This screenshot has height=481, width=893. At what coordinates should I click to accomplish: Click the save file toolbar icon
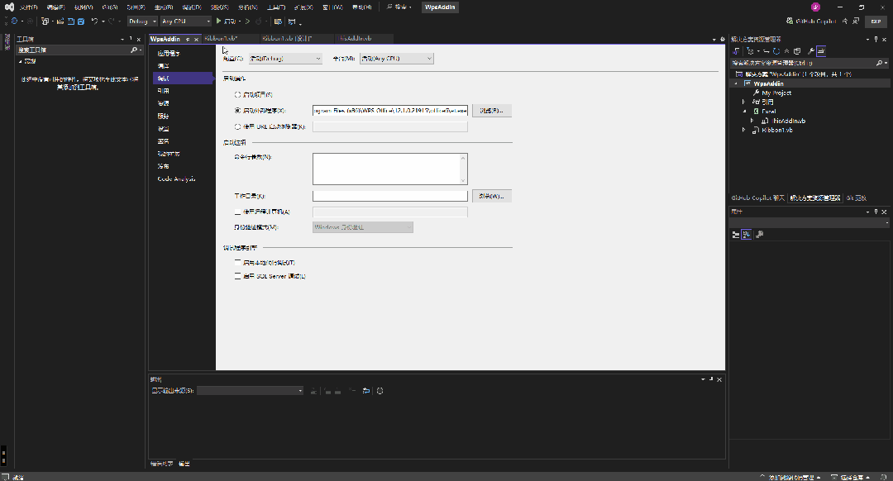(x=70, y=21)
